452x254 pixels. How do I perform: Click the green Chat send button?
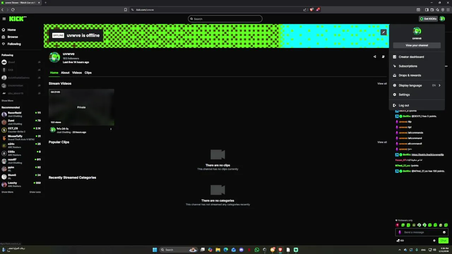[443, 241]
